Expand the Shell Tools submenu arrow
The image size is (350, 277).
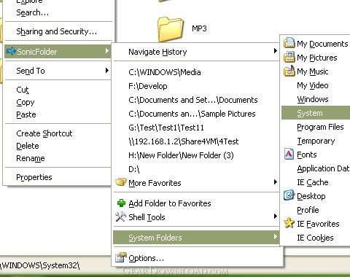click(x=275, y=216)
